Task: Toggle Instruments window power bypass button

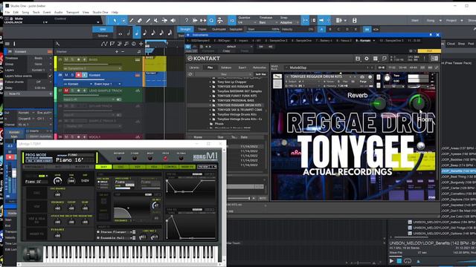Action: (188, 47)
